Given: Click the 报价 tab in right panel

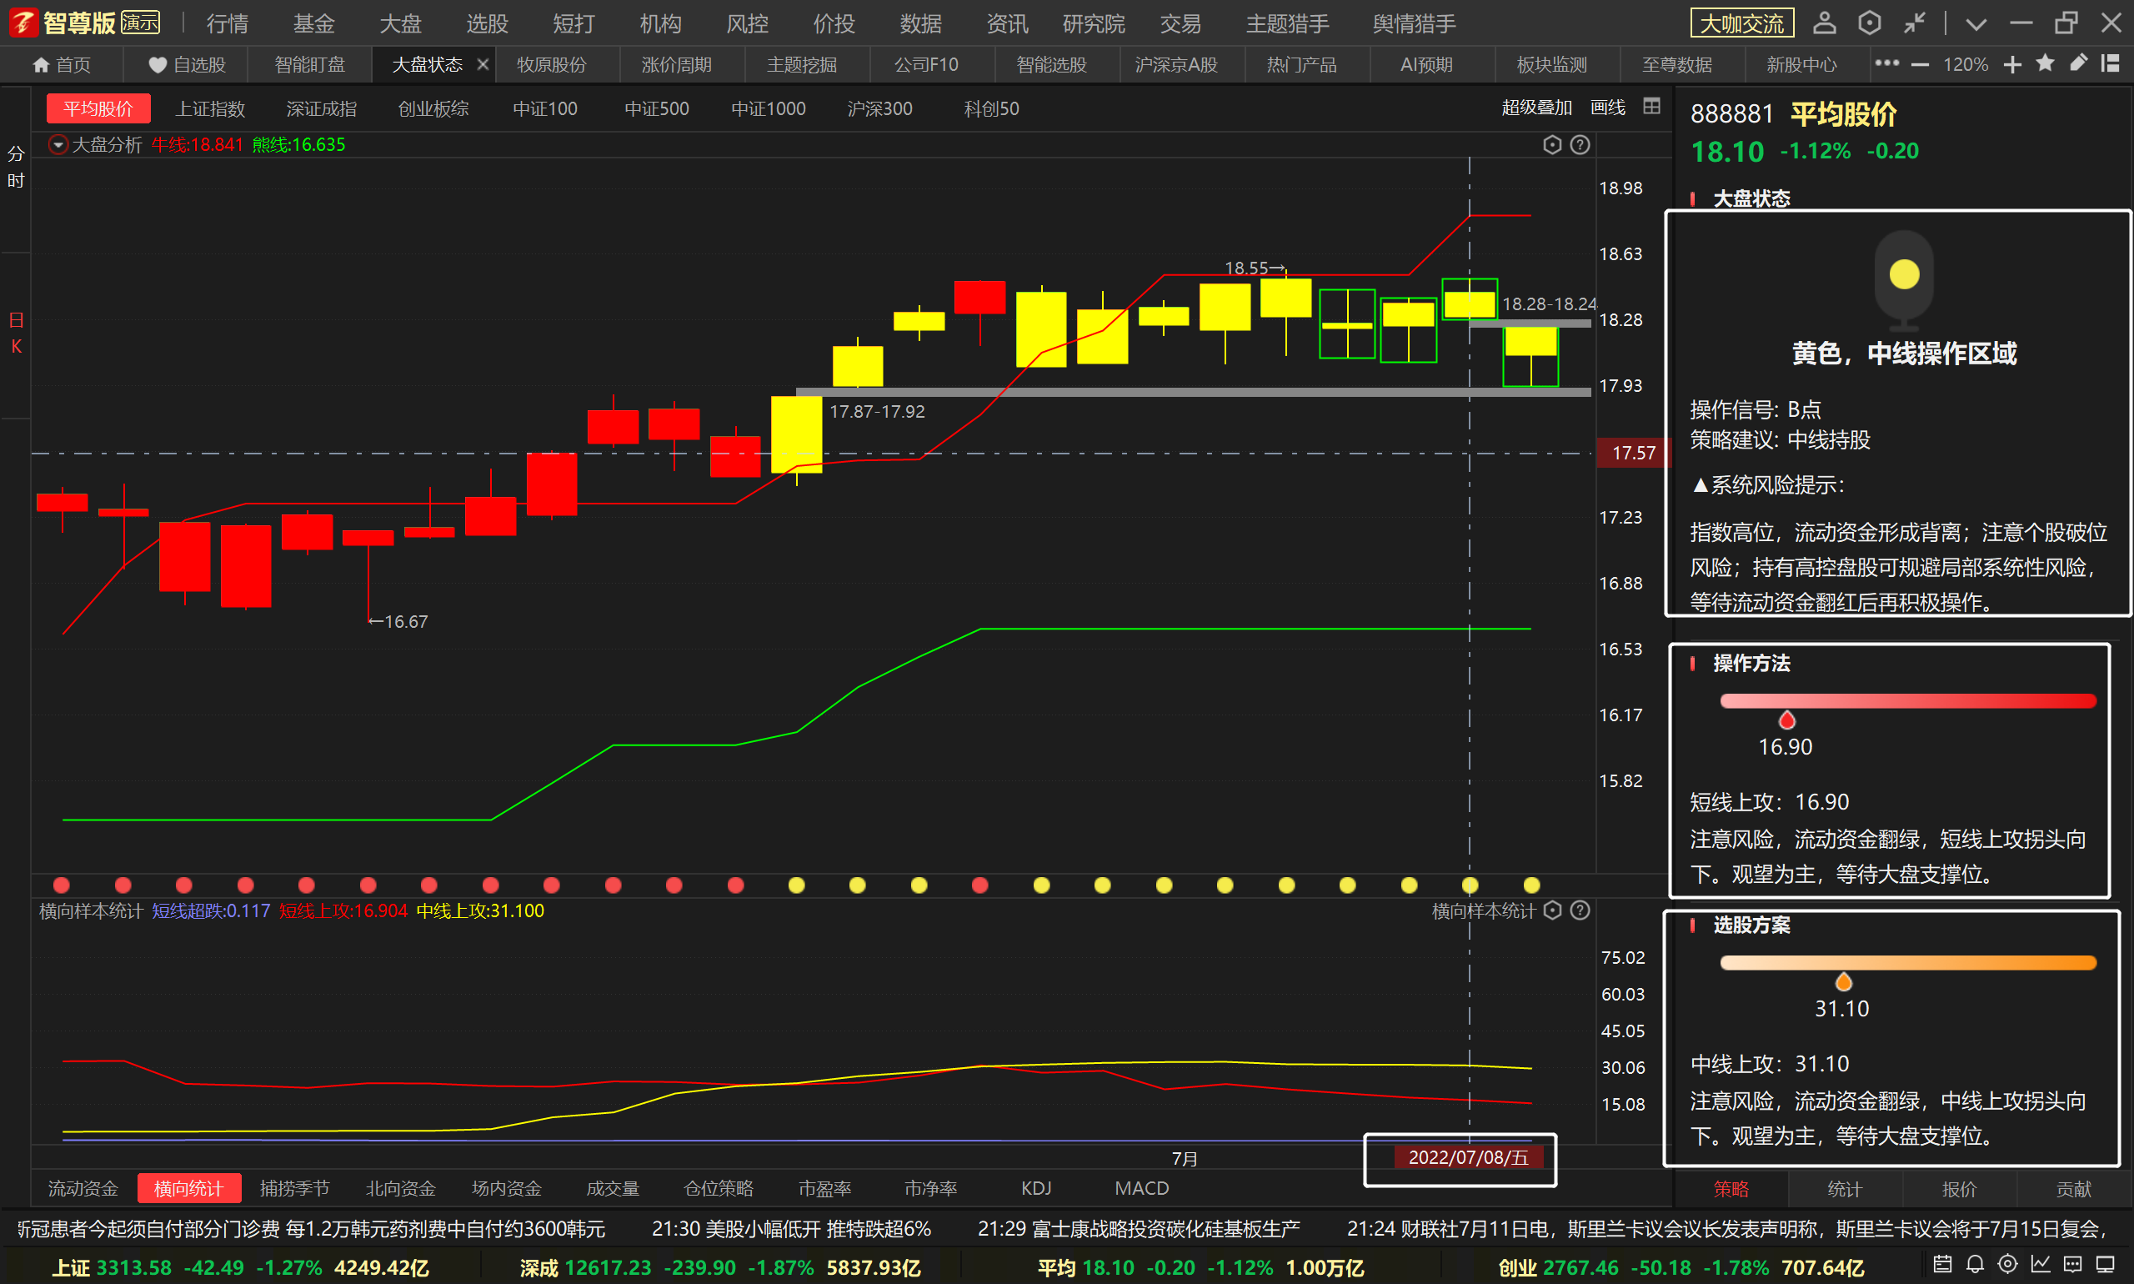Looking at the screenshot, I should (x=1958, y=1189).
